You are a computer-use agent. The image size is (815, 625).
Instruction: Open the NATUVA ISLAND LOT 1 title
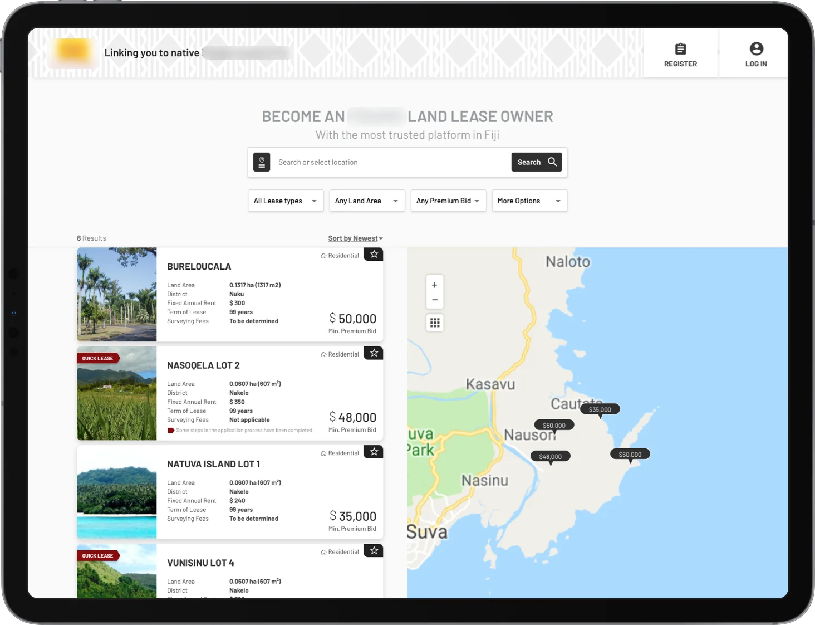pyautogui.click(x=213, y=464)
